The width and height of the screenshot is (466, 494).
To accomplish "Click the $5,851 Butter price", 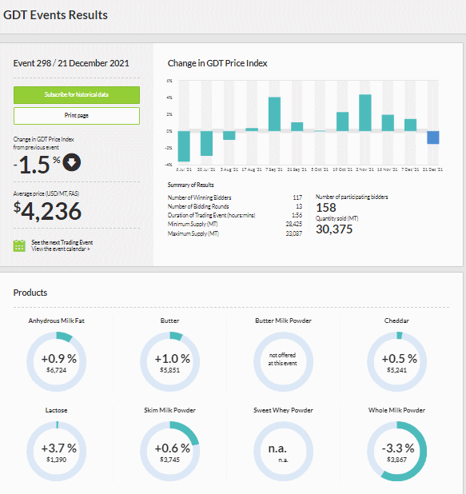I will 169,370.
